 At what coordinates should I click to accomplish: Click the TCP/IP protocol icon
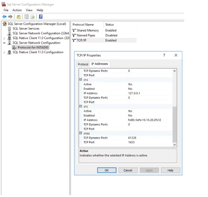pos(74,40)
